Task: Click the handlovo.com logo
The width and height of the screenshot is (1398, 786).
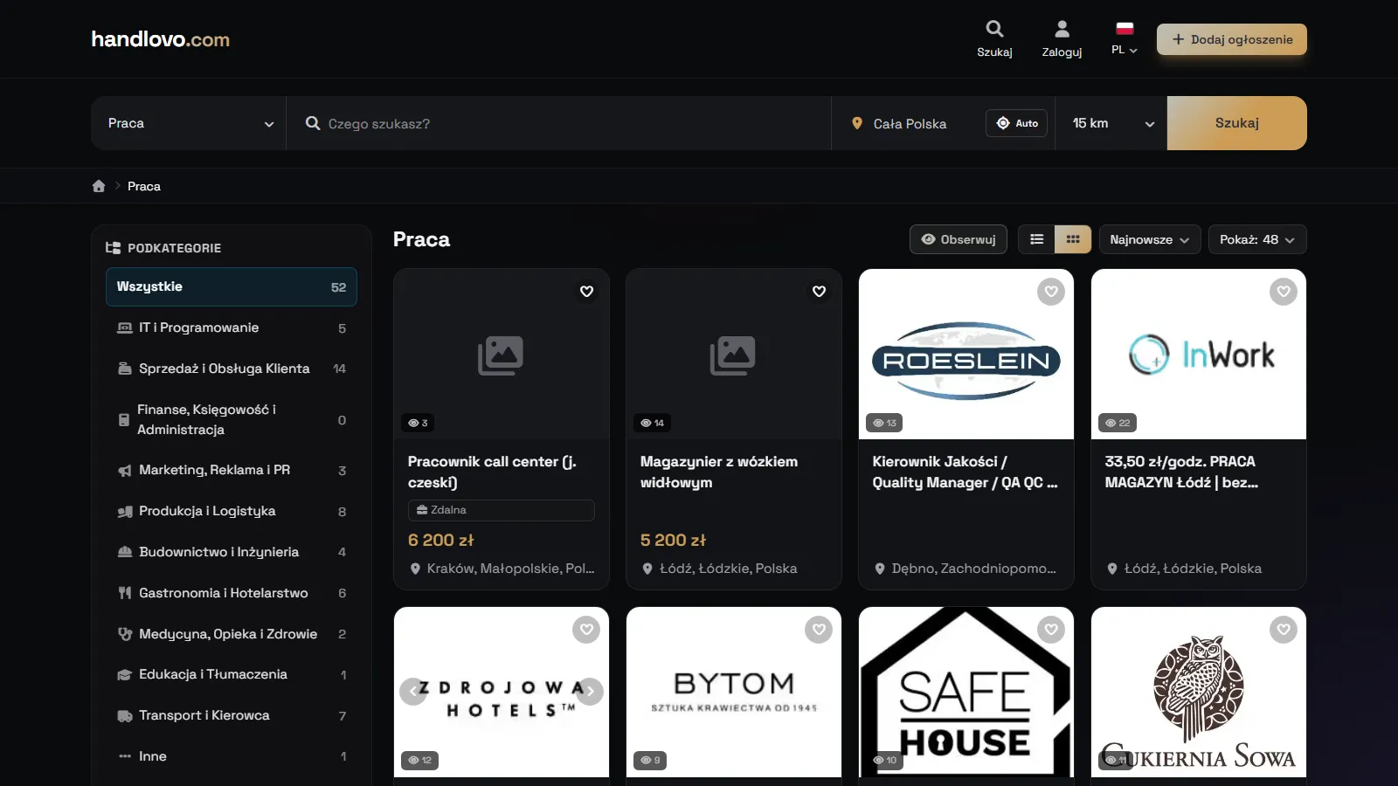Action: 161,39
